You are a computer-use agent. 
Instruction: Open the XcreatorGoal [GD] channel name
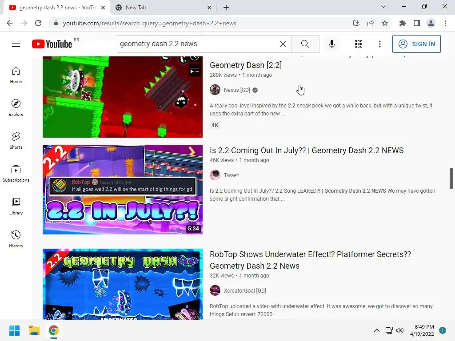245,290
